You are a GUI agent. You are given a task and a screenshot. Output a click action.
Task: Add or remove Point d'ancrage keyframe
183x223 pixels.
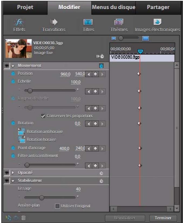95,148
